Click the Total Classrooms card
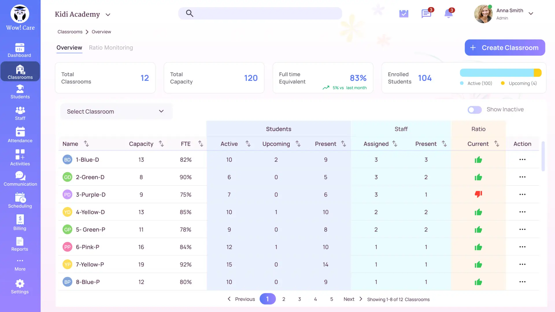 click(105, 78)
